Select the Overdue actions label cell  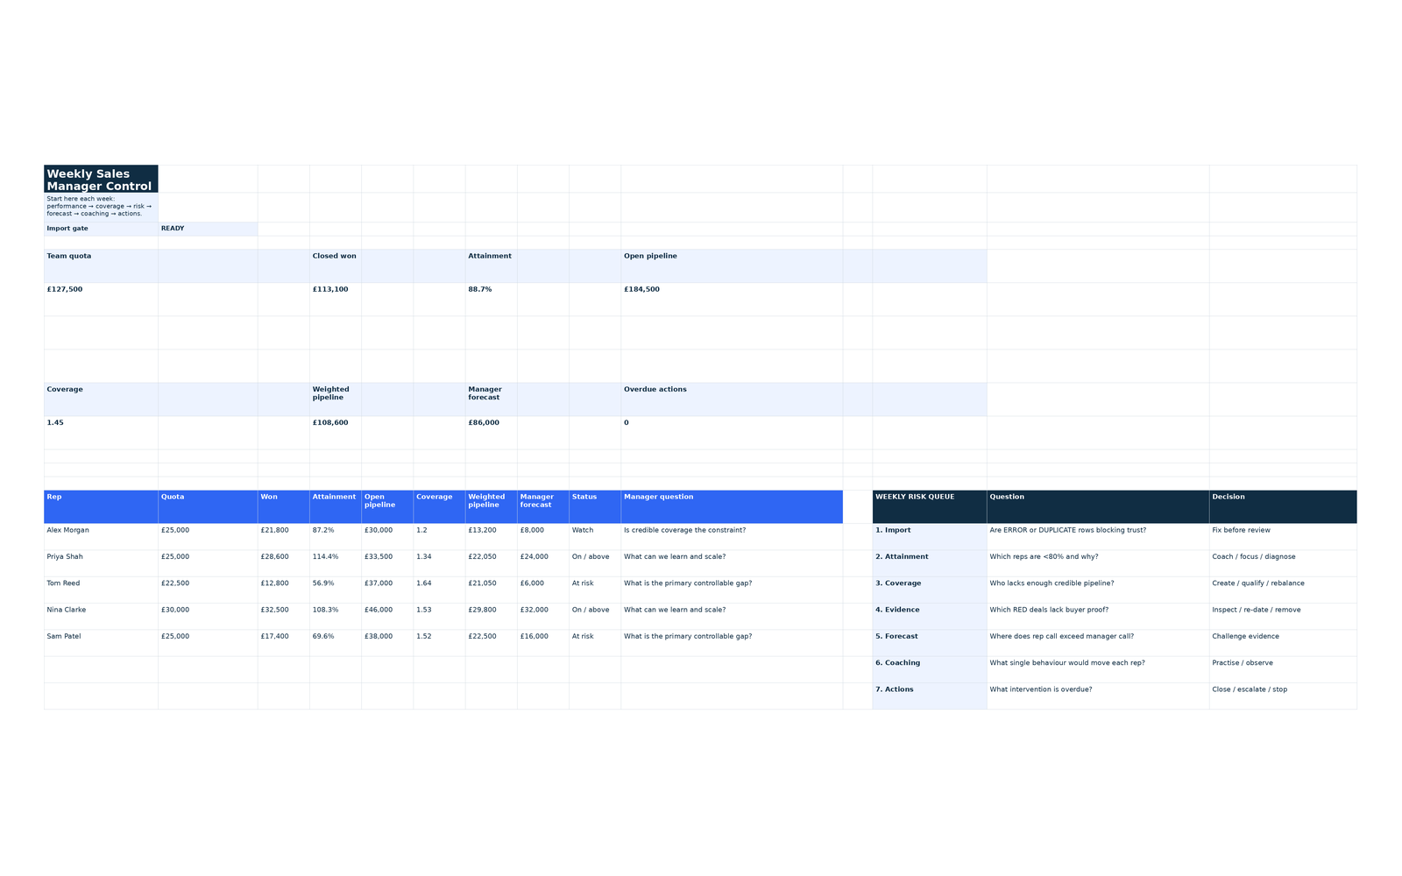[x=732, y=399]
